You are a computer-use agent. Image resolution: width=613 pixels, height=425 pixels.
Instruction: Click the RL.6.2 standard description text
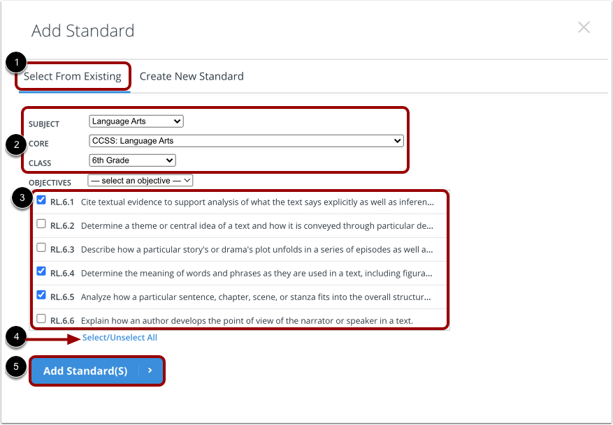click(x=245, y=223)
